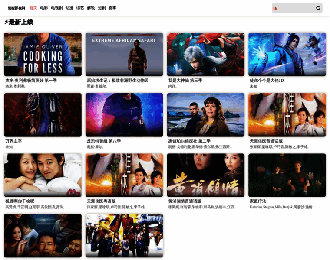
Task: Open 惠镇珀尔侦探社 第二季 poster image
Action: tap(206, 115)
